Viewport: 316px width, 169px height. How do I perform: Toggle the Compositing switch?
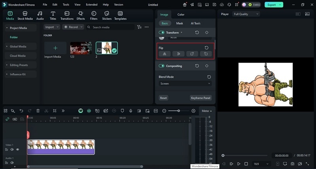(x=161, y=66)
